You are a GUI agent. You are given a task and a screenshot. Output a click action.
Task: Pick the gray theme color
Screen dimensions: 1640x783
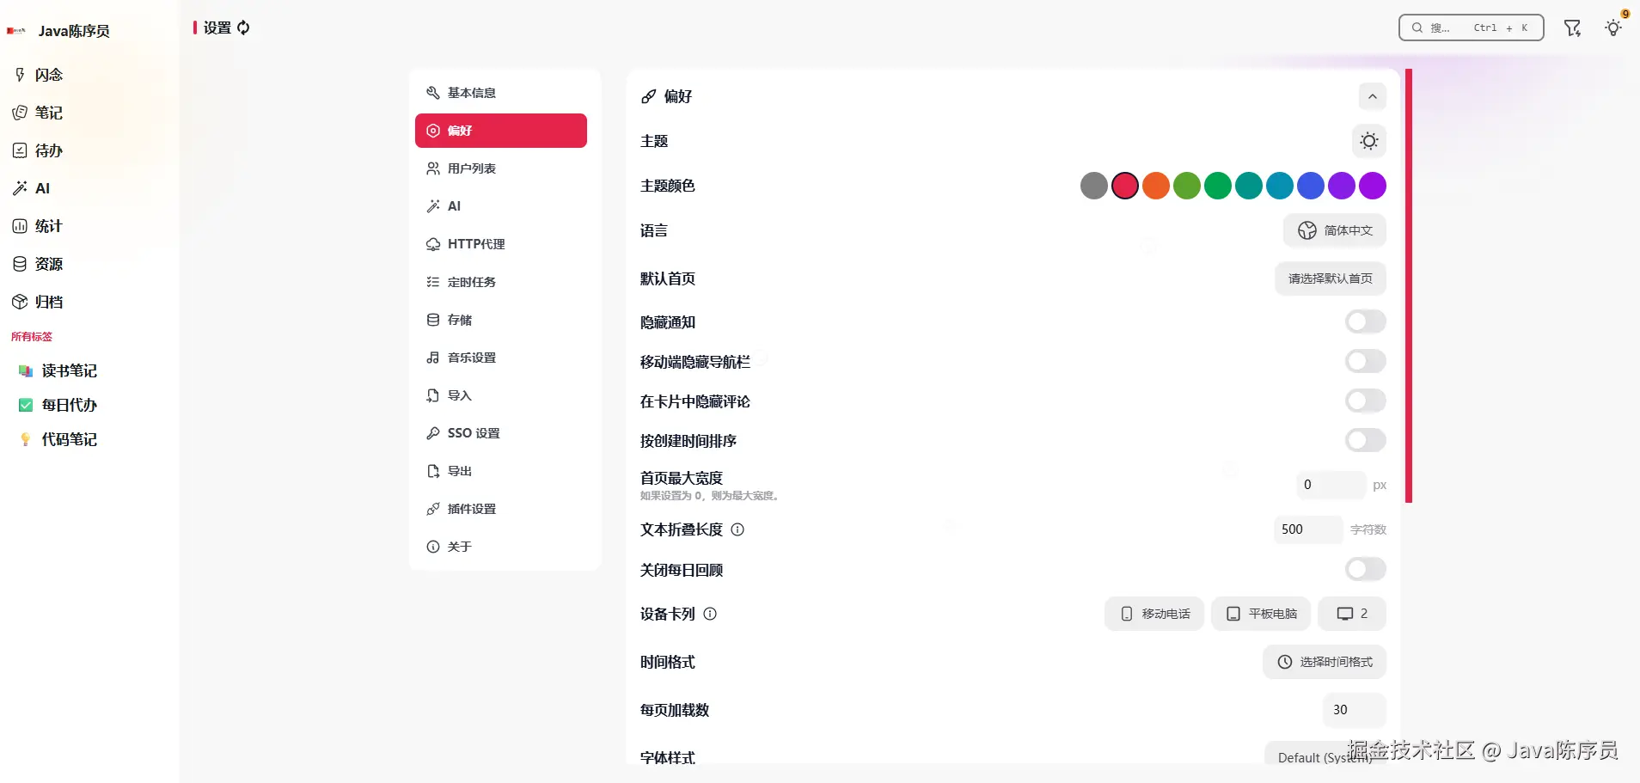coord(1094,186)
